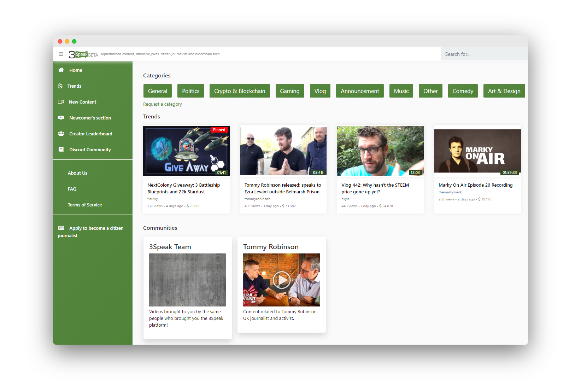Click the Newcomer's section handshake icon
This screenshot has height=380, width=581.
61,118
